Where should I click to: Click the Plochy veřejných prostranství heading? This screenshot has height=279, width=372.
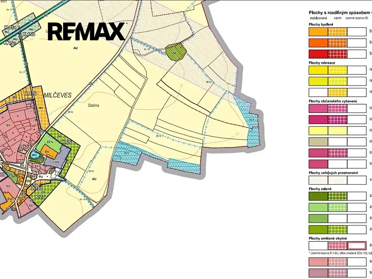coord(333,173)
